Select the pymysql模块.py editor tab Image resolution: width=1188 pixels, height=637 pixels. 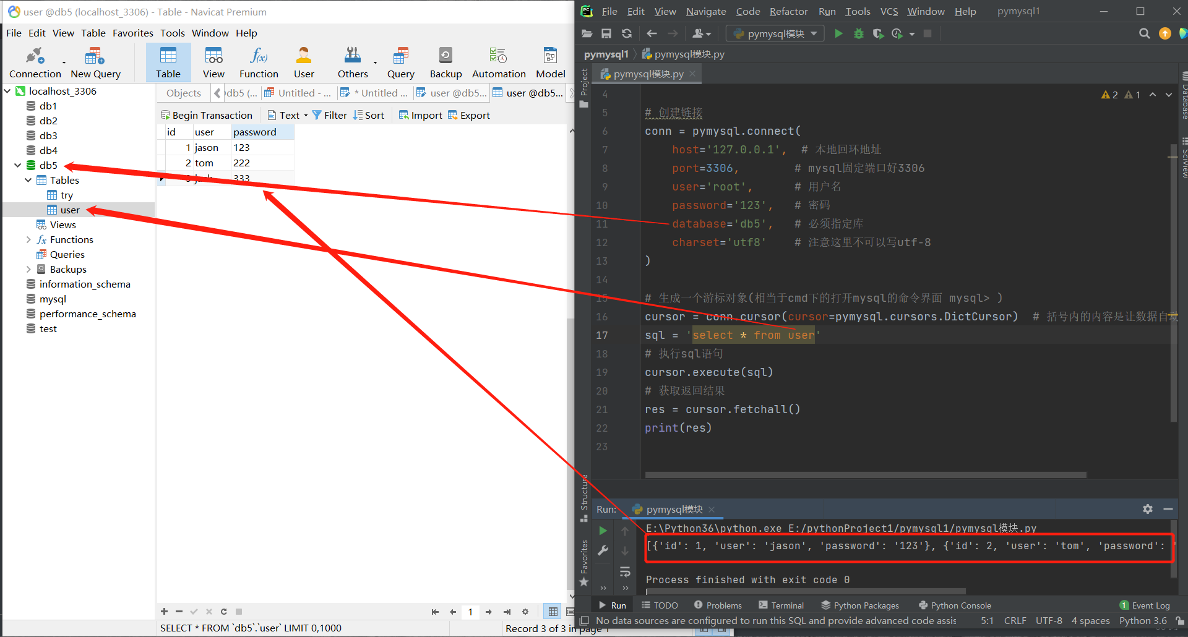(x=648, y=74)
